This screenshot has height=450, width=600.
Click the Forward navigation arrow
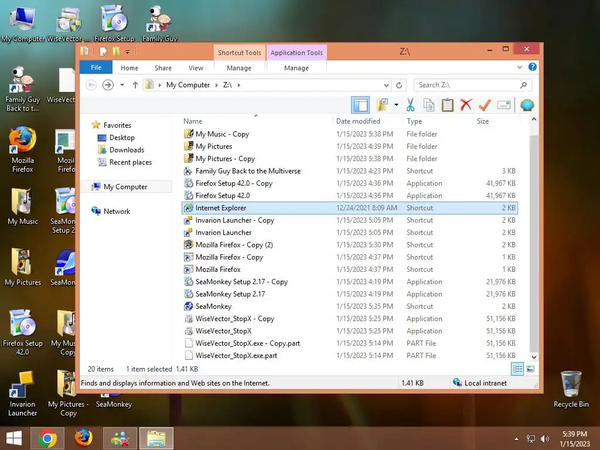click(x=108, y=84)
